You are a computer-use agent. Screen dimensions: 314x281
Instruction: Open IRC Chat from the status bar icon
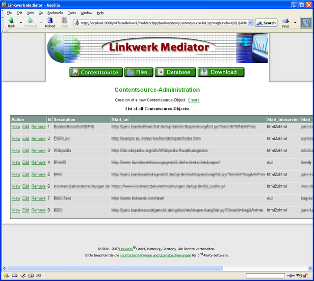point(38,276)
